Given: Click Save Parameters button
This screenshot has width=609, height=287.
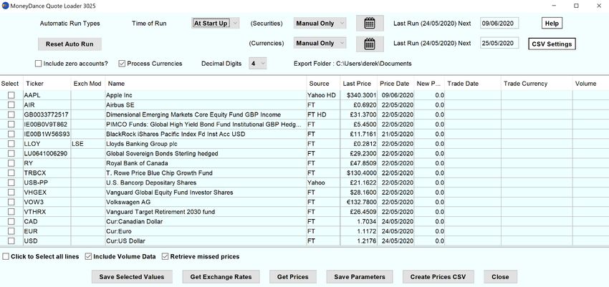Looking at the screenshot, I should tap(360, 277).
